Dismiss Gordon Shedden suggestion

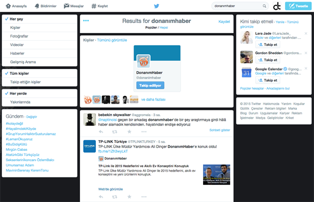pos(306,53)
